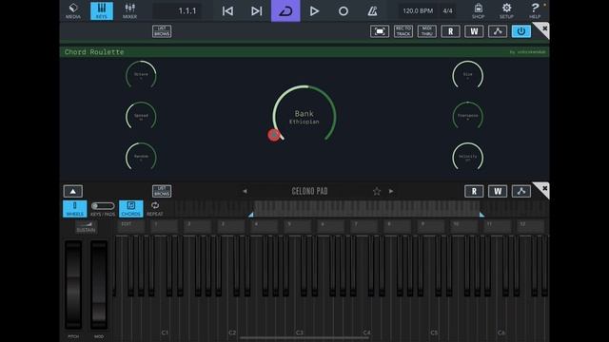Viewport: 609px width, 342px height.
Task: Click the Transpose knob
Action: pyautogui.click(x=467, y=116)
